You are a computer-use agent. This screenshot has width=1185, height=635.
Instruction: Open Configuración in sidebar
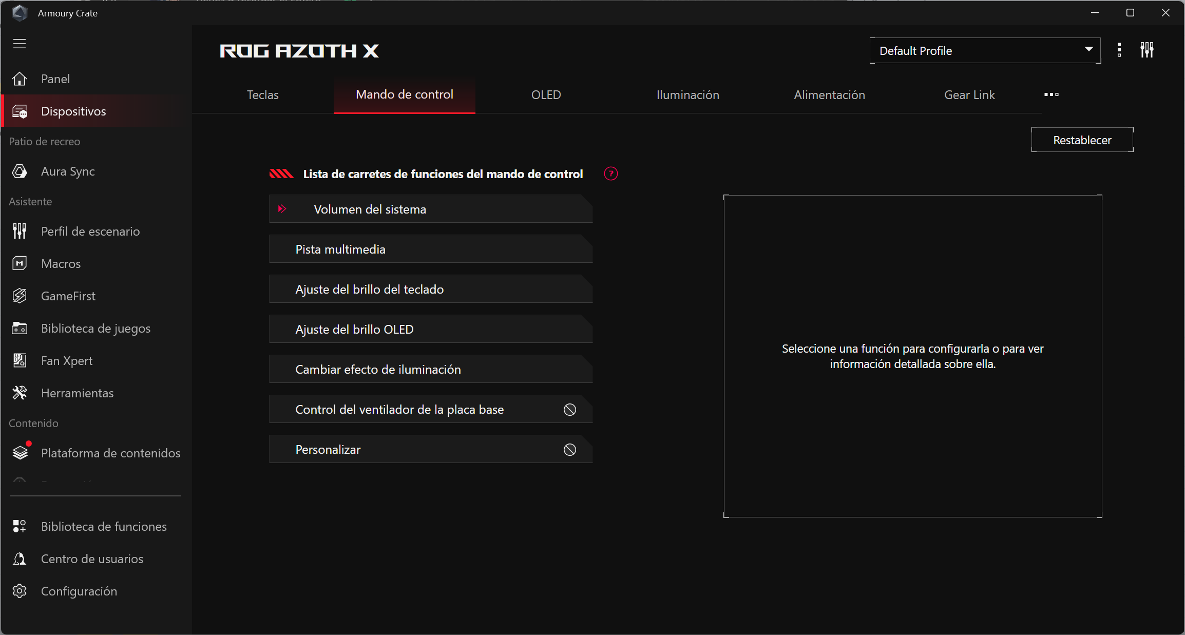click(x=97, y=591)
